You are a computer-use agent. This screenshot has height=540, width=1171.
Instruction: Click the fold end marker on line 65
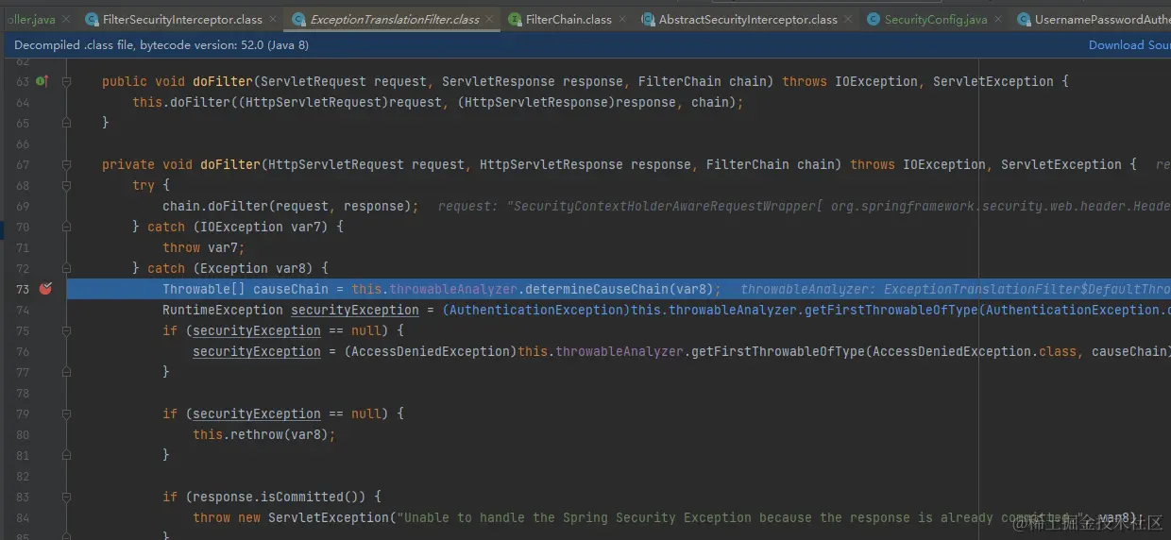coord(67,123)
